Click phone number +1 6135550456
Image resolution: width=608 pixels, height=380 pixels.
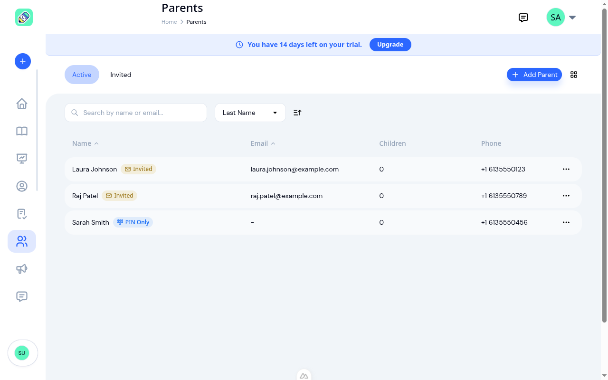pyautogui.click(x=504, y=222)
